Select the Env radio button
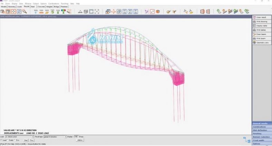272x146 pixels. [14, 140]
